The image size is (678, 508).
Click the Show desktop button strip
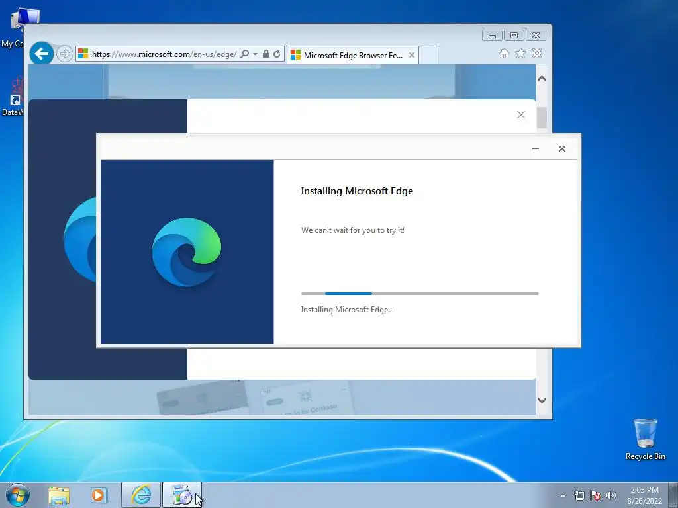[673, 495]
